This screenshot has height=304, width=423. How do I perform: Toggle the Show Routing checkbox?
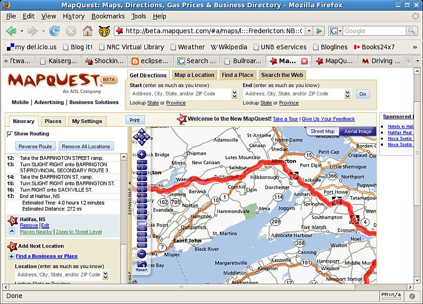pyautogui.click(x=10, y=134)
